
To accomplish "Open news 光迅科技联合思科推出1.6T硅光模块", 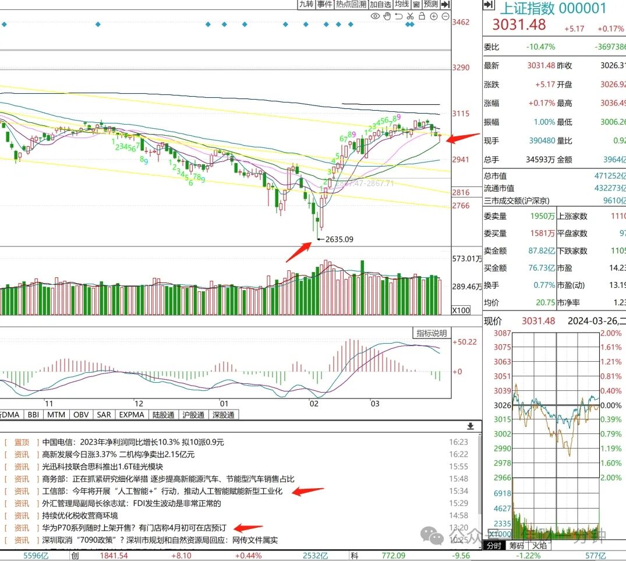I will (102, 467).
